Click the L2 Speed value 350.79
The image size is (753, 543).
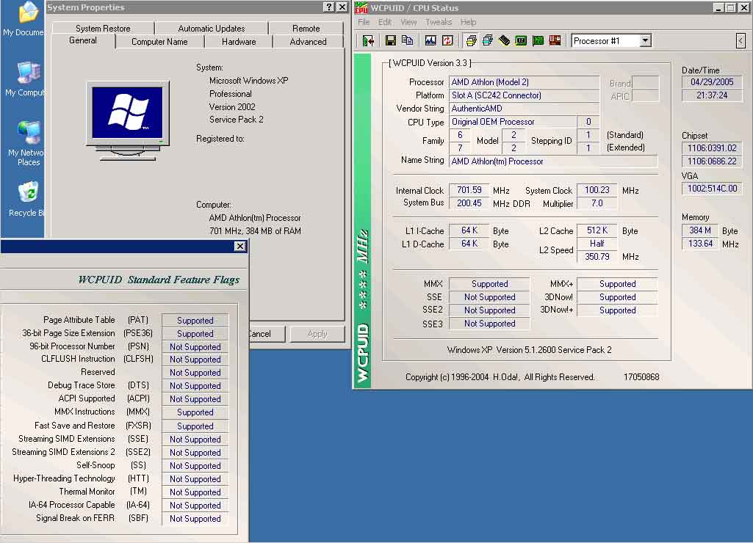coord(597,257)
